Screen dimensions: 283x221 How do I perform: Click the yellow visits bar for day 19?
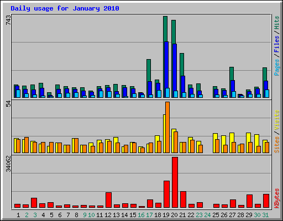pyautogui.click(x=164, y=134)
